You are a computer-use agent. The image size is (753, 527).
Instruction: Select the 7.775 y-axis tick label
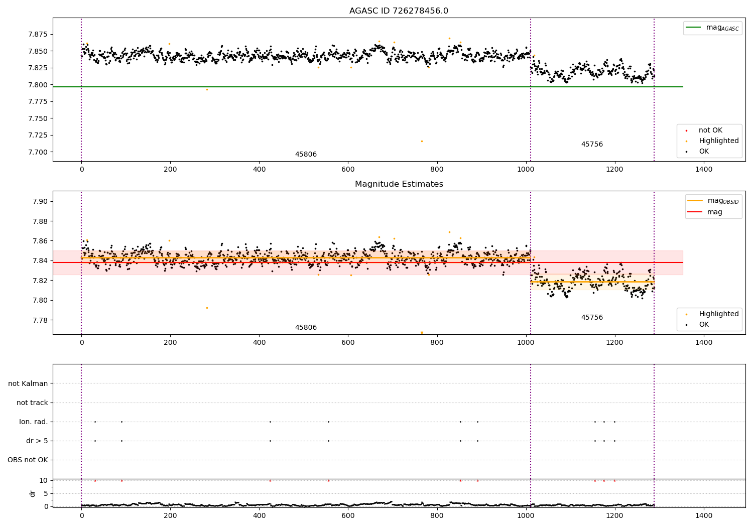[38, 102]
